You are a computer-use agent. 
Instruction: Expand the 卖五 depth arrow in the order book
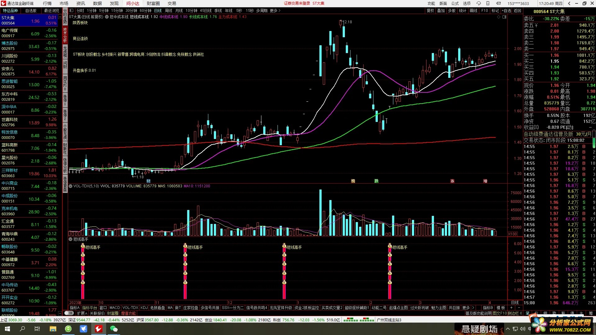click(536, 25)
